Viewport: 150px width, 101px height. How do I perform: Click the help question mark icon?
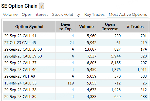click(x=41, y=6)
